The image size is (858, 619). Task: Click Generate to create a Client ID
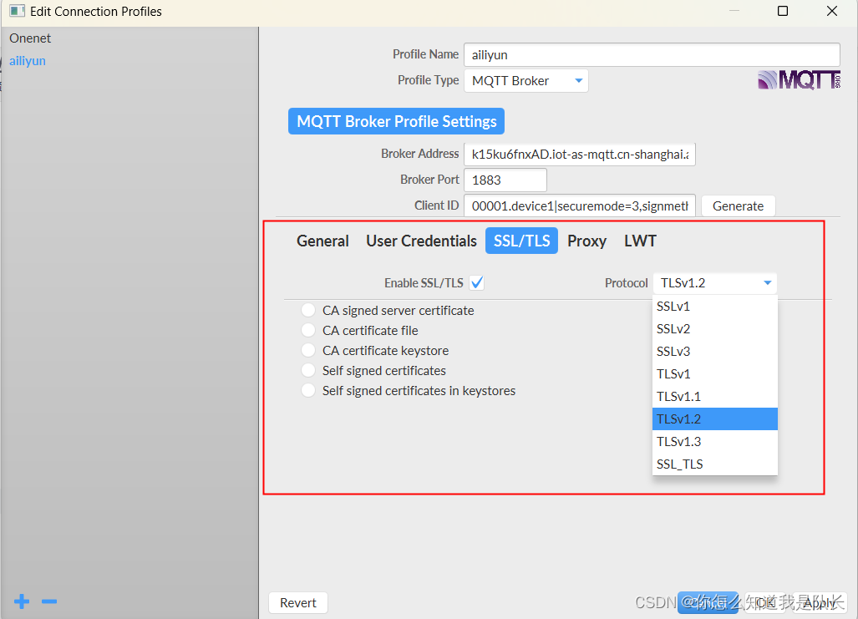click(738, 205)
